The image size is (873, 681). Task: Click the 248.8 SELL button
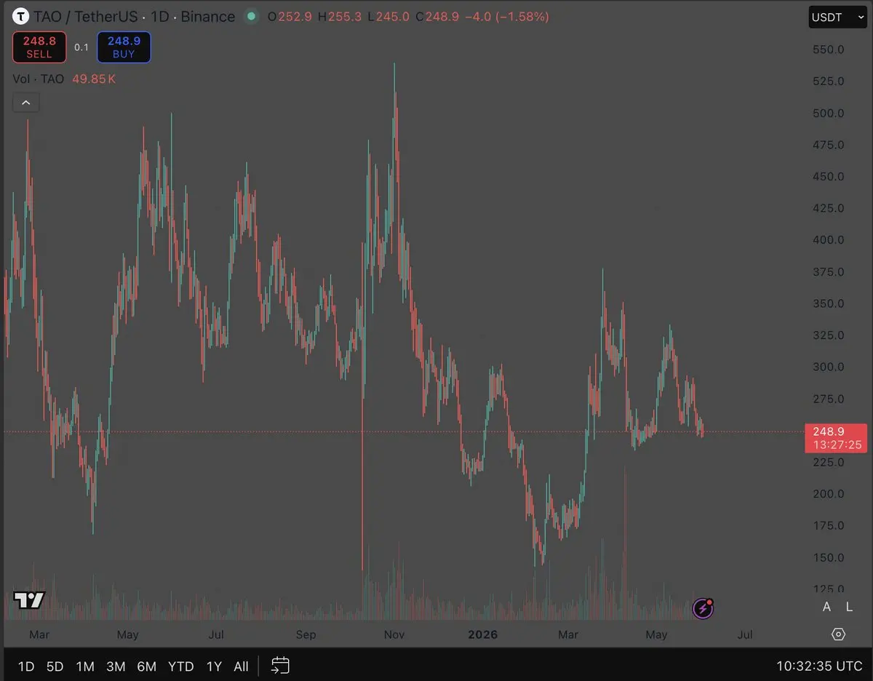[x=39, y=47]
